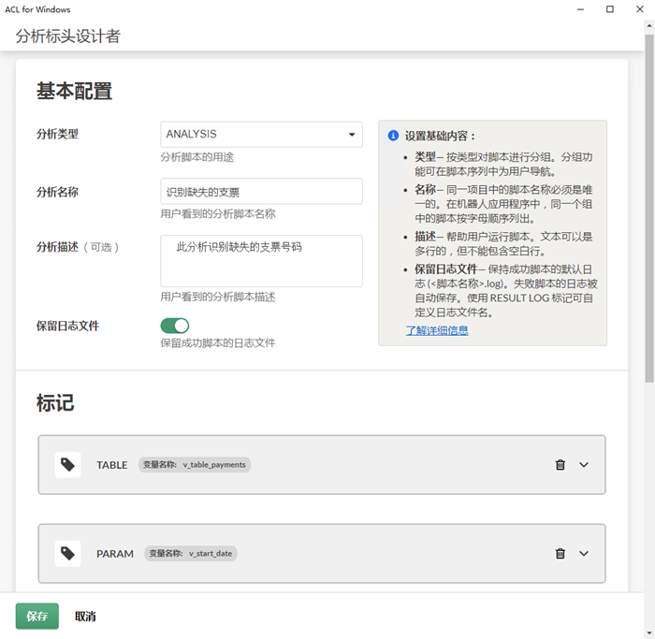Screen dimensions: 655x639
Task: Click the 分析名称 input field
Action: point(261,192)
